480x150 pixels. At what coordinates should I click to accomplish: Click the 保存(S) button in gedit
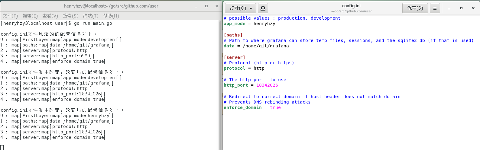[x=415, y=8]
